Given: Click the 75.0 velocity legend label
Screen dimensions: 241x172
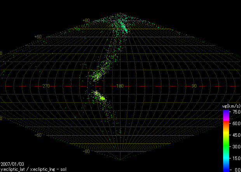Looking at the screenshot, I should tap(236, 112).
